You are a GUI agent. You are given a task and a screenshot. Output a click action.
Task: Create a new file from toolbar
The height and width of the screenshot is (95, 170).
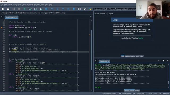coord(3,9)
